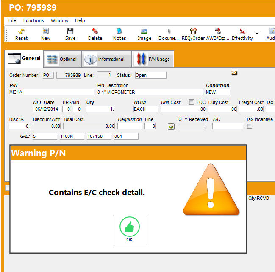Switch to the Optional tab
Image resolution: width=275 pixels, height=272 pixels.
click(62, 59)
